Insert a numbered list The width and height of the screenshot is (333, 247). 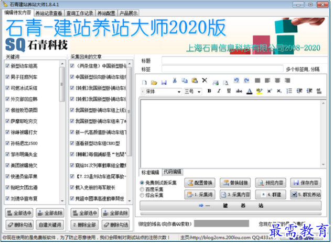[x=289, y=91]
